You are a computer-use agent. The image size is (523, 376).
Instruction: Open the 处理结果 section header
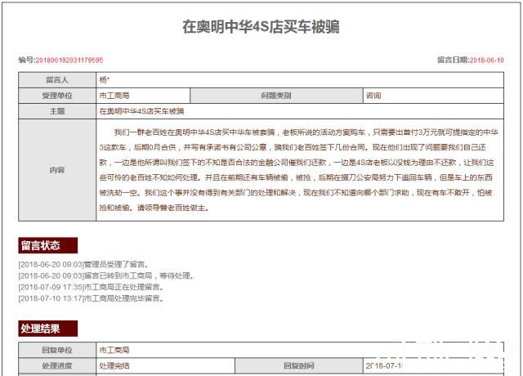click(x=47, y=329)
